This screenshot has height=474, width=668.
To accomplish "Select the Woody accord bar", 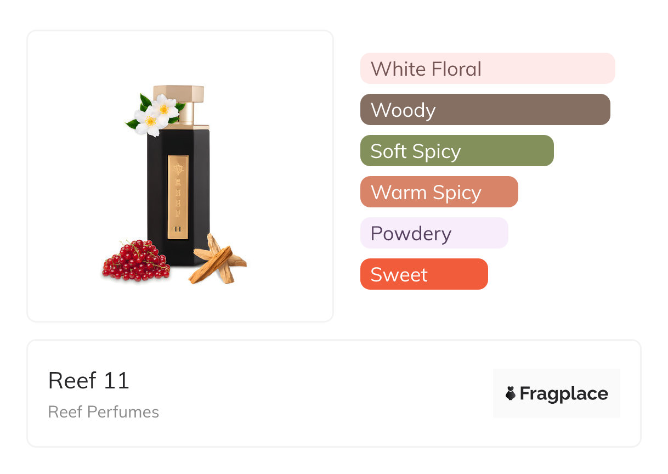I will point(485,110).
